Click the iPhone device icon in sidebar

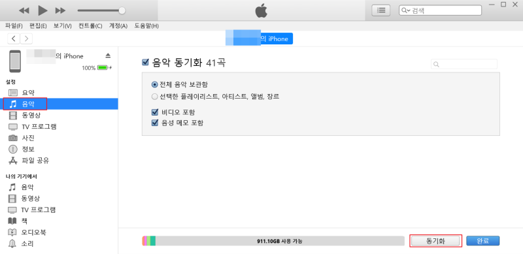(x=15, y=61)
